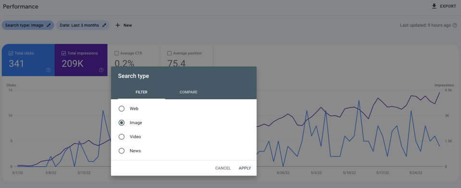Click the 341 total clicks value

click(x=16, y=63)
